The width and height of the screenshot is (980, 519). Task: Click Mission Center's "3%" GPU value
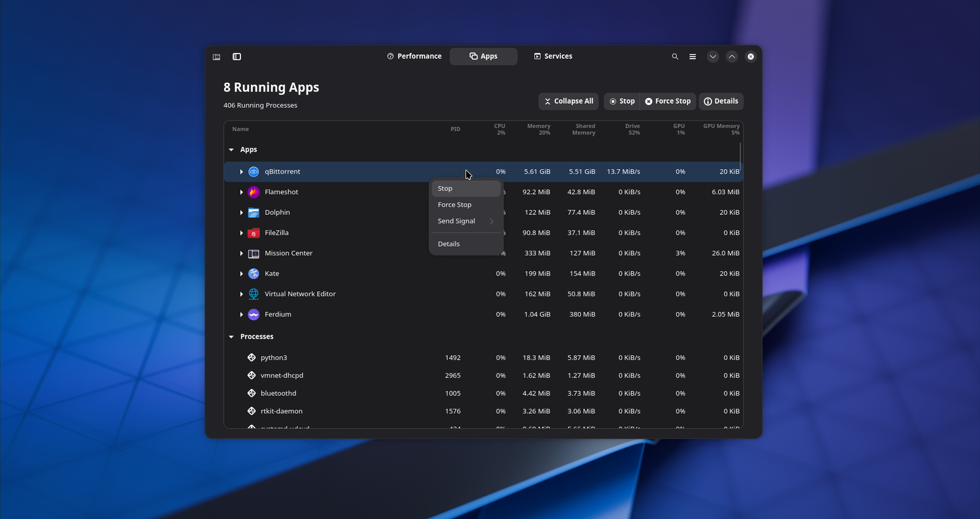681,253
